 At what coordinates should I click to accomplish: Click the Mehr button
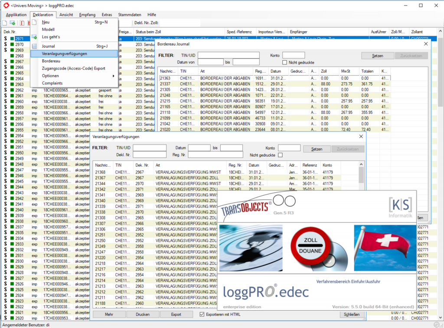(109, 315)
